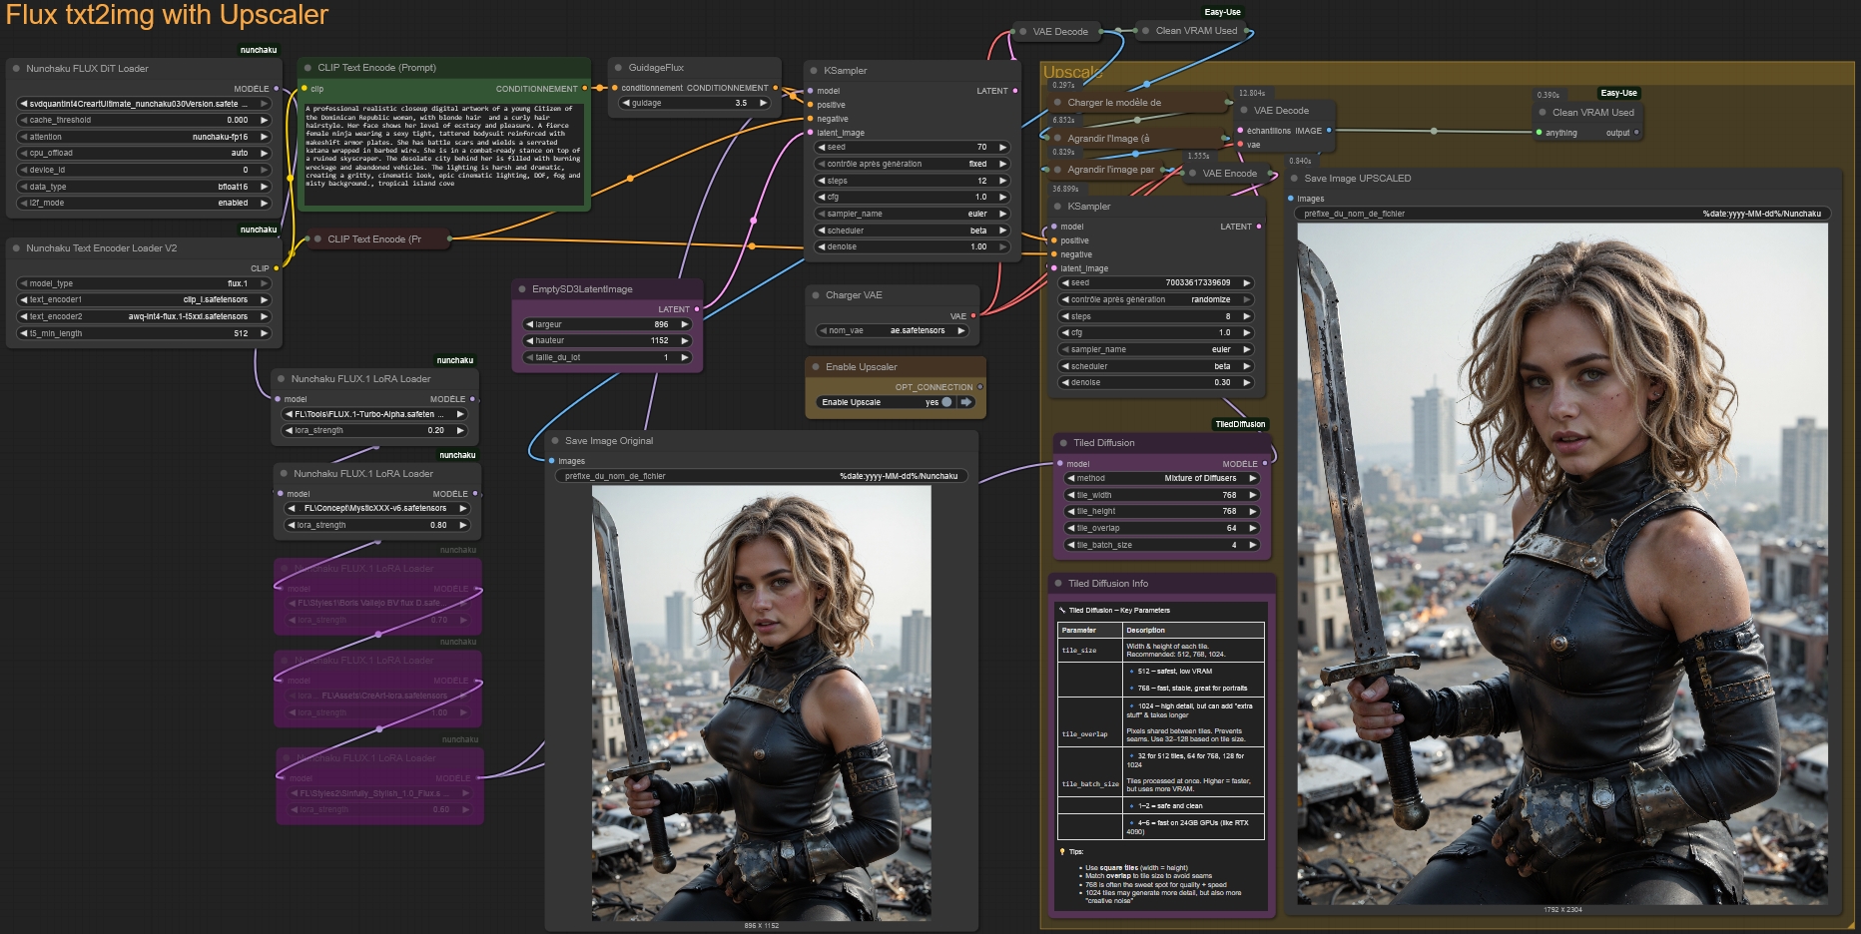1861x934 pixels.
Task: Increase the guidage value with right arrow
Action: coord(764,103)
